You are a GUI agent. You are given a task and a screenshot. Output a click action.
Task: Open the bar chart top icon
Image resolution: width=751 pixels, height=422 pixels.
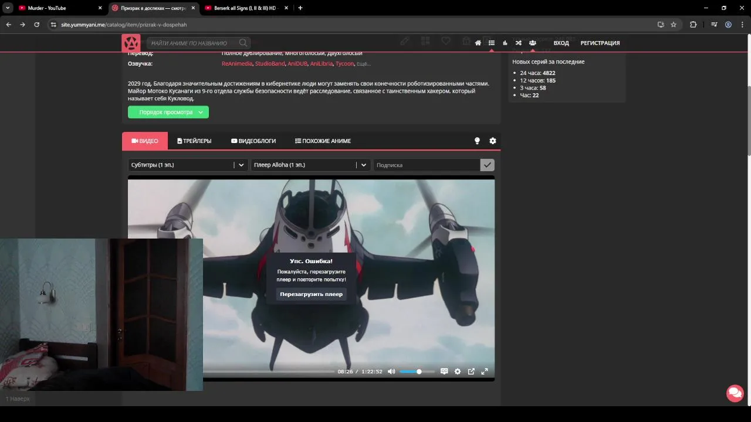click(505, 43)
